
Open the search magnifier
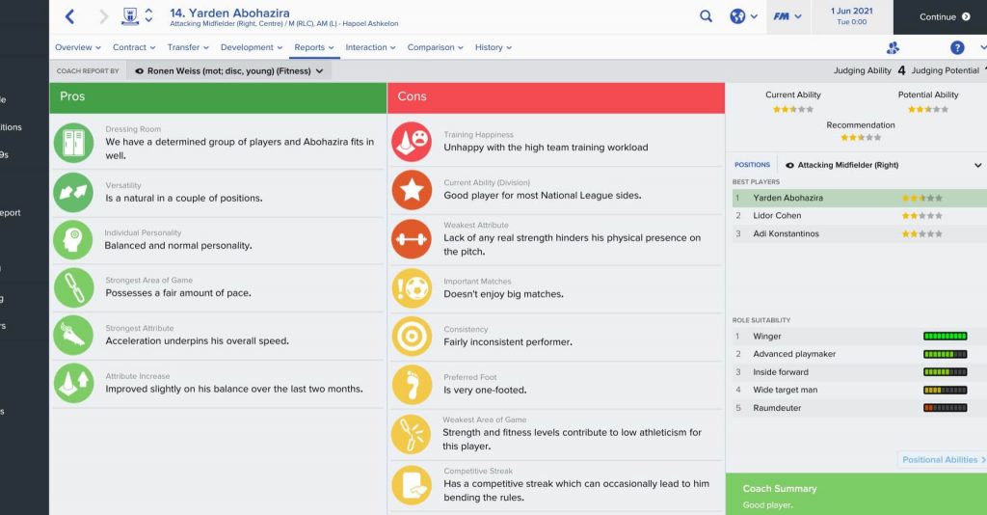click(706, 16)
